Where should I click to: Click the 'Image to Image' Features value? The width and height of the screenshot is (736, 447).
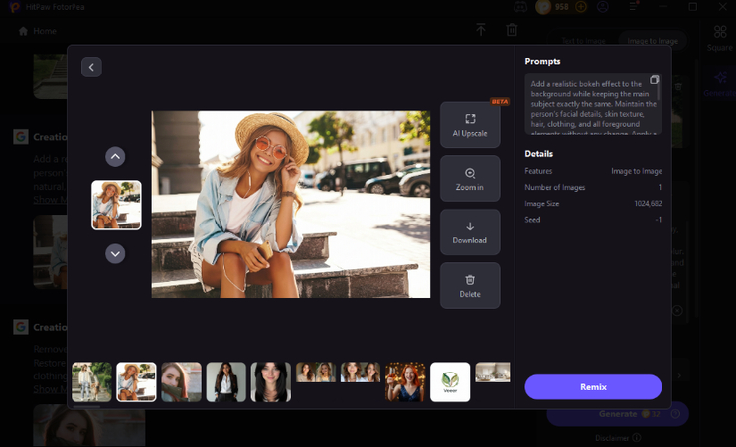637,172
